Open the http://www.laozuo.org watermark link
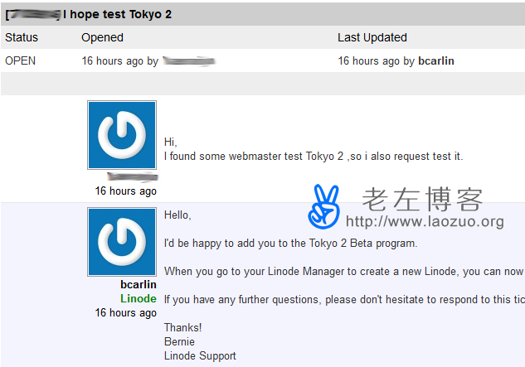Viewport: 525px width, 367px height. tap(424, 221)
